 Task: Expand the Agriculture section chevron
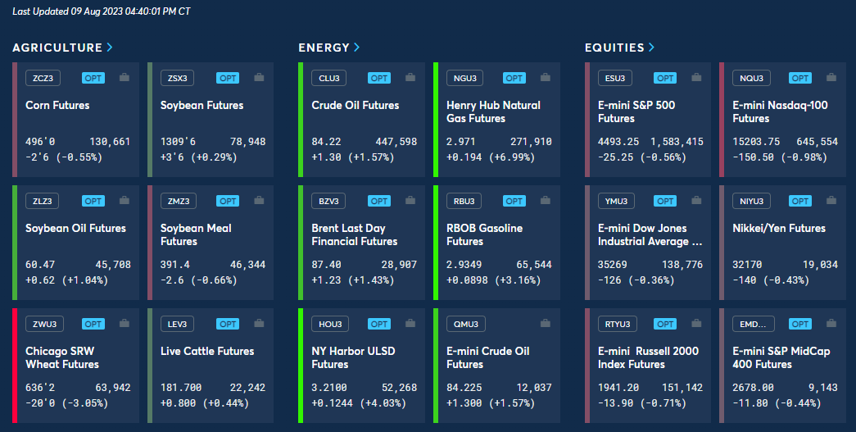tap(110, 48)
